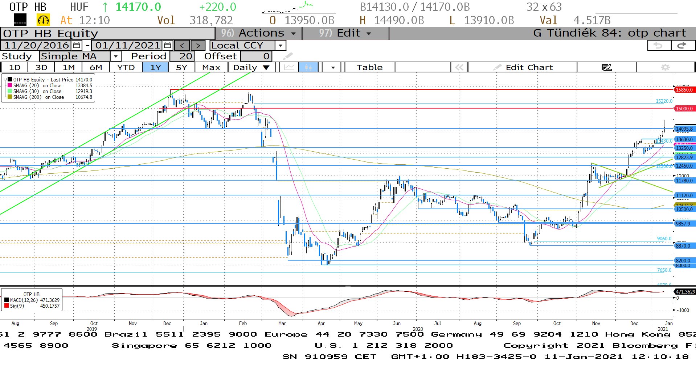Image resolution: width=696 pixels, height=371 pixels.
Task: Click the 471.3629 MACD value label
Action: click(x=685, y=292)
